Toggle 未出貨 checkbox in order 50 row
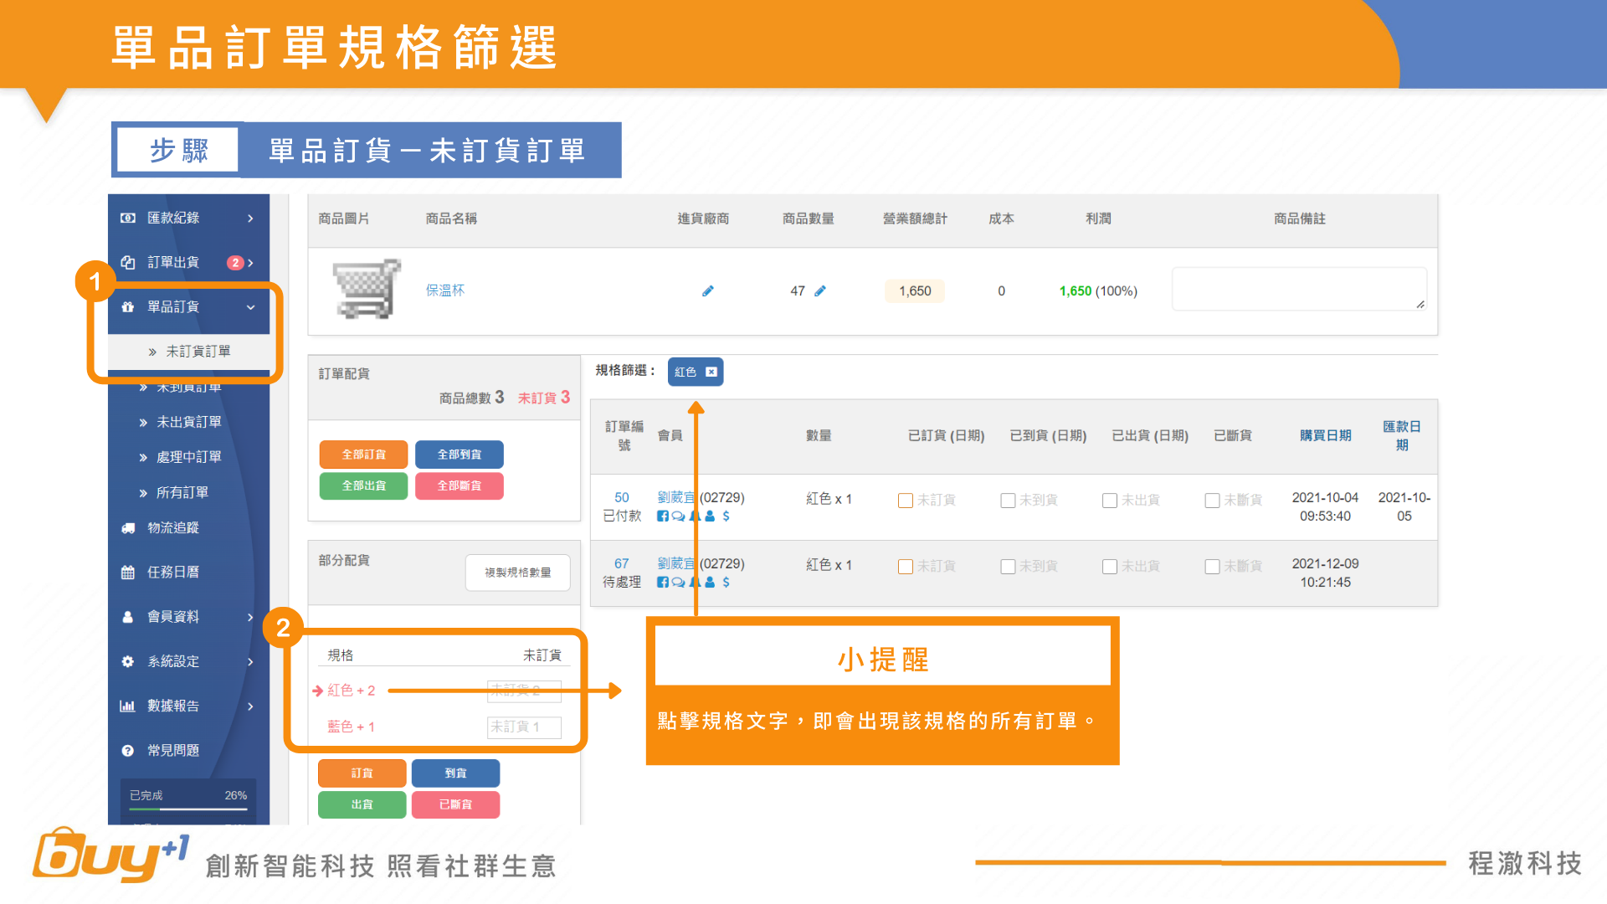 (1110, 501)
